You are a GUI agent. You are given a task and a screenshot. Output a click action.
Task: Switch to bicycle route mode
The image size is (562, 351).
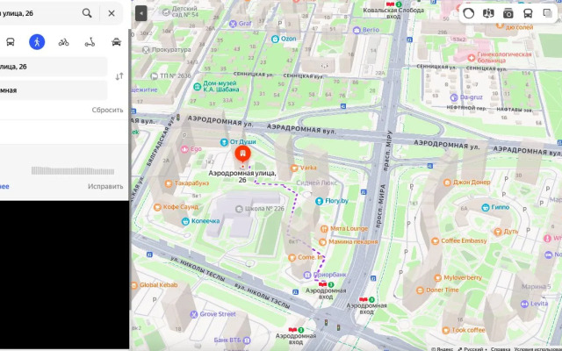tap(63, 41)
